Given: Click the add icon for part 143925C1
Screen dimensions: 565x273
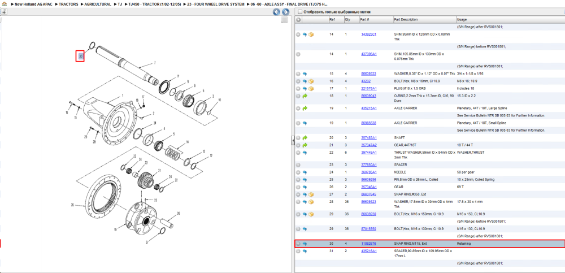Looking at the screenshot, I should (x=298, y=34).
